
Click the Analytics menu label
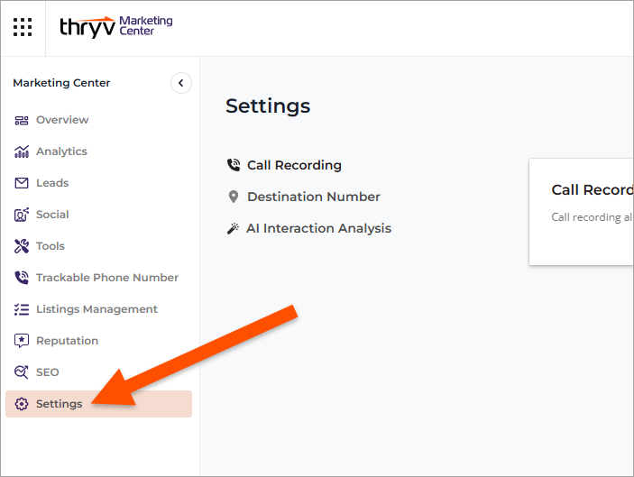(61, 151)
